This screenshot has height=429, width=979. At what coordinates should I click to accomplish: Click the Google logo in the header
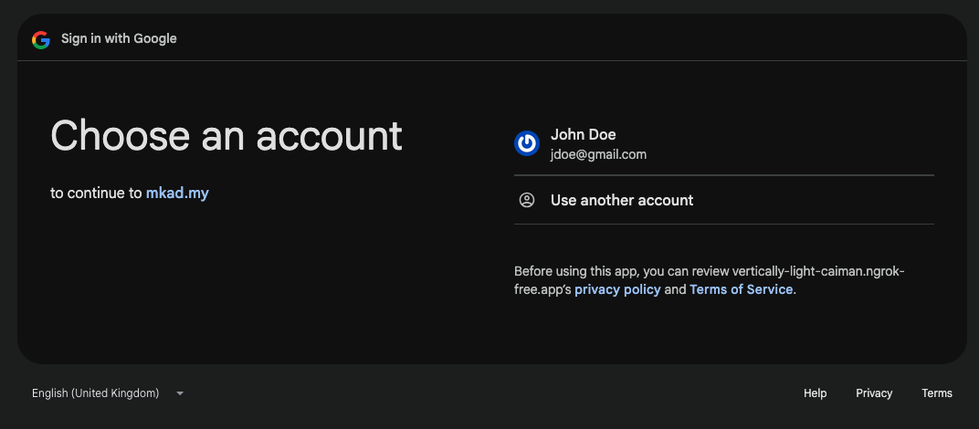tap(40, 39)
